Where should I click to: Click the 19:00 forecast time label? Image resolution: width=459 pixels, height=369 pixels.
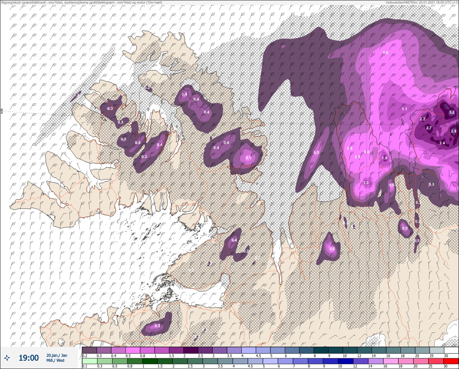pyautogui.click(x=28, y=358)
